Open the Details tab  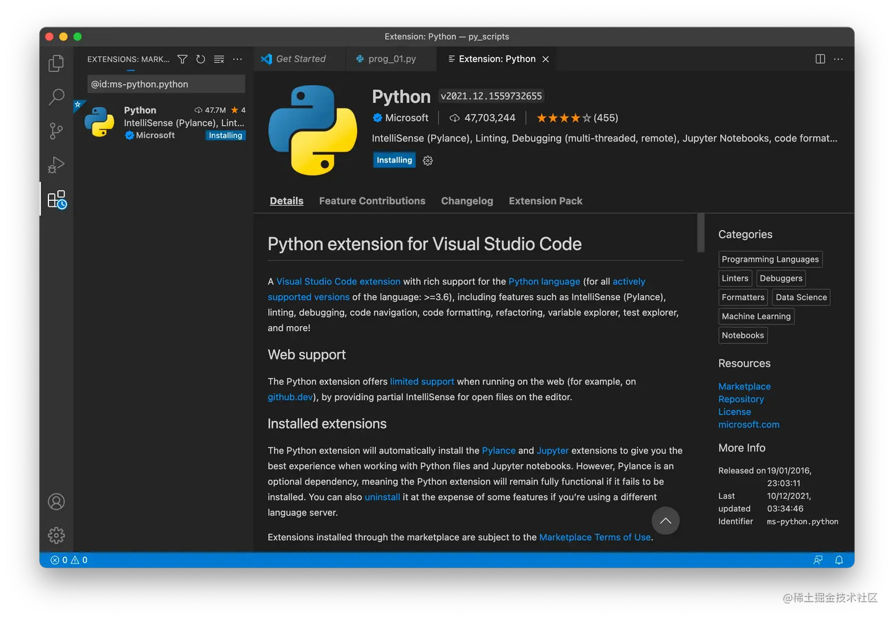287,201
